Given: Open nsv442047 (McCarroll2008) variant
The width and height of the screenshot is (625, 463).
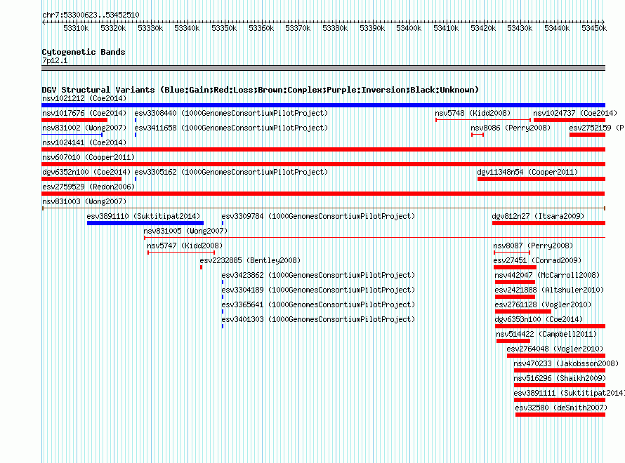Looking at the screenshot, I should click(x=547, y=275).
